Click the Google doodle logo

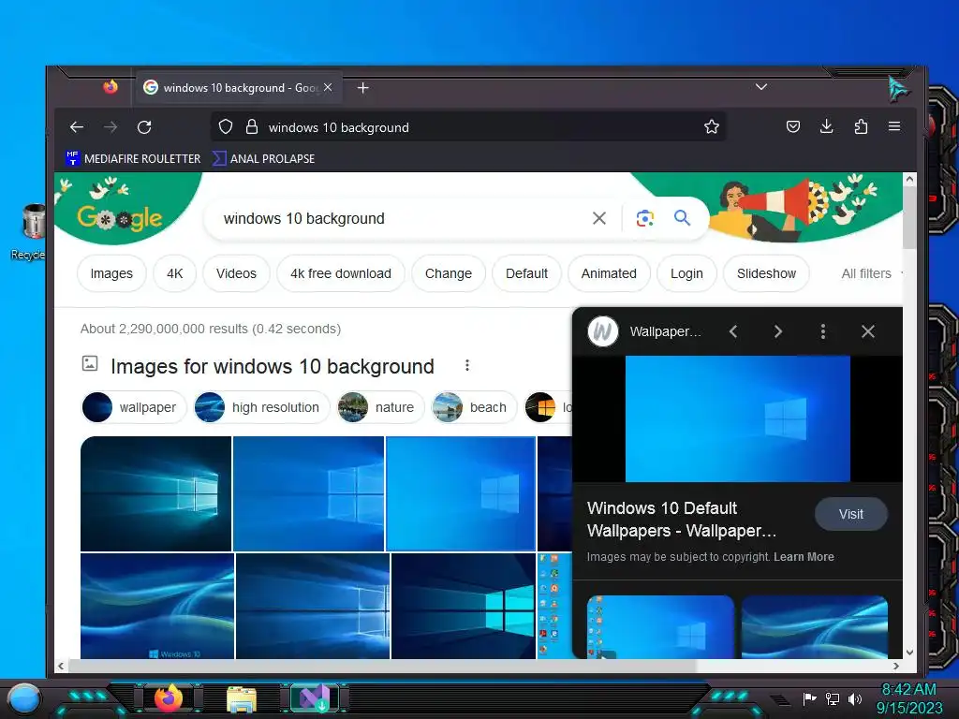point(120,218)
